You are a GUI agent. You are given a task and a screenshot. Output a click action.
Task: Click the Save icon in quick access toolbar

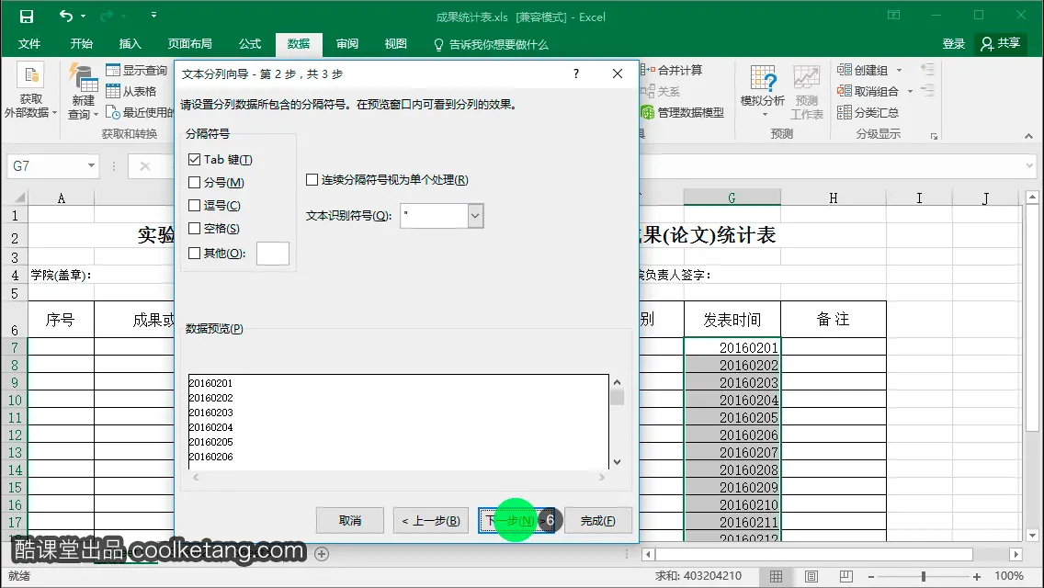point(26,16)
